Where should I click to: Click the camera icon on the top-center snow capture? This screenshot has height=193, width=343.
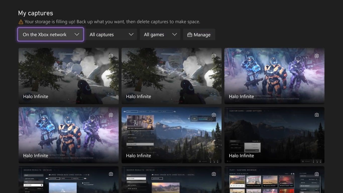(214, 56)
